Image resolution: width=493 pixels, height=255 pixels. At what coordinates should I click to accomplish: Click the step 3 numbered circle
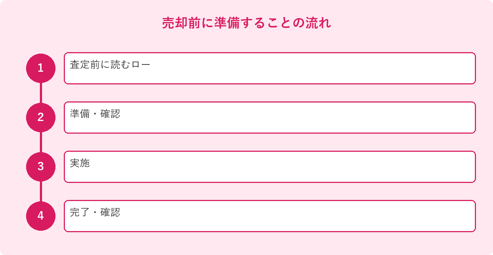point(41,167)
